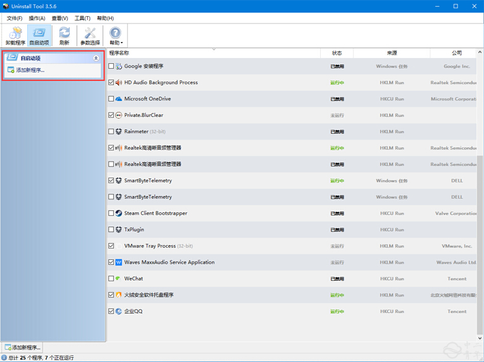Viewport: 484px width, 362px height.
Task: Click the Waves MaxxAudio blue W icon
Action: coord(119,262)
